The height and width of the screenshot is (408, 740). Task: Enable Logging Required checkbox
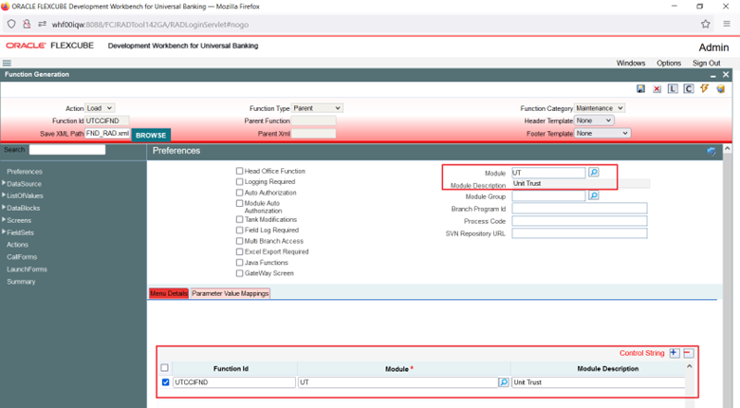pyautogui.click(x=240, y=182)
